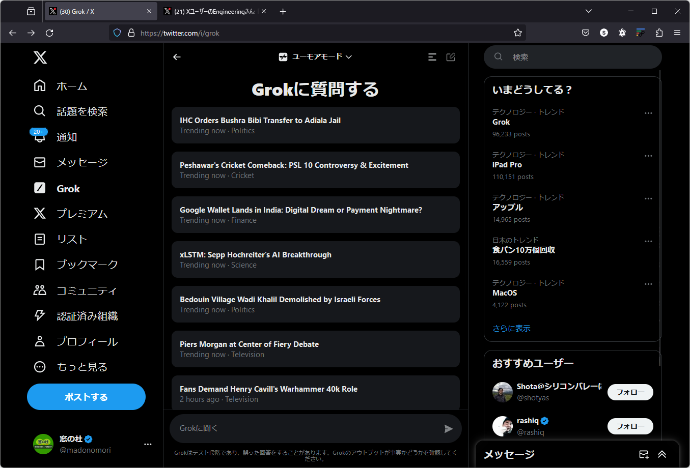Open options menu for the iPad Pro trend
690x468 pixels.
pos(648,156)
